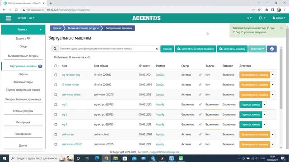This screenshot has width=289, height=162.
Task: Check the orel-vncm-client row checkbox
Action: [x=56, y=94]
